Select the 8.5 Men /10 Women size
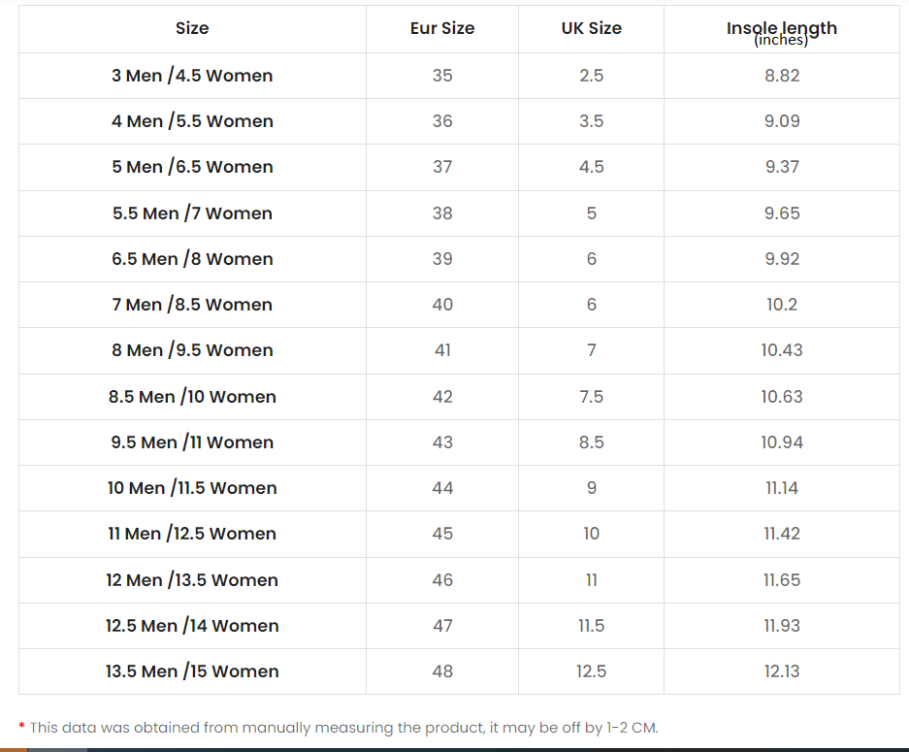The width and height of the screenshot is (909, 752). (192, 397)
